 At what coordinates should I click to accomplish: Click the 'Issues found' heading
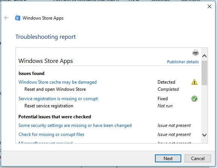(x=32, y=73)
